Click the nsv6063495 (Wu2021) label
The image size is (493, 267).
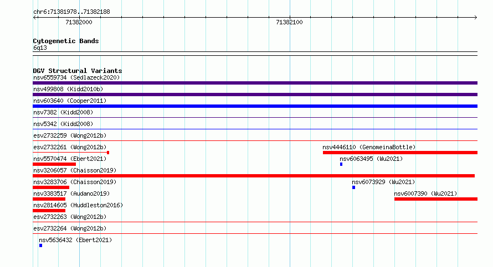coord(371,159)
